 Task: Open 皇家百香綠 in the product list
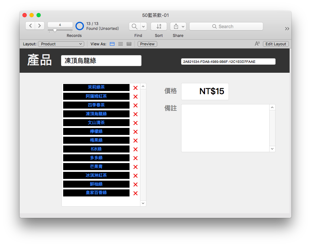[96, 193]
